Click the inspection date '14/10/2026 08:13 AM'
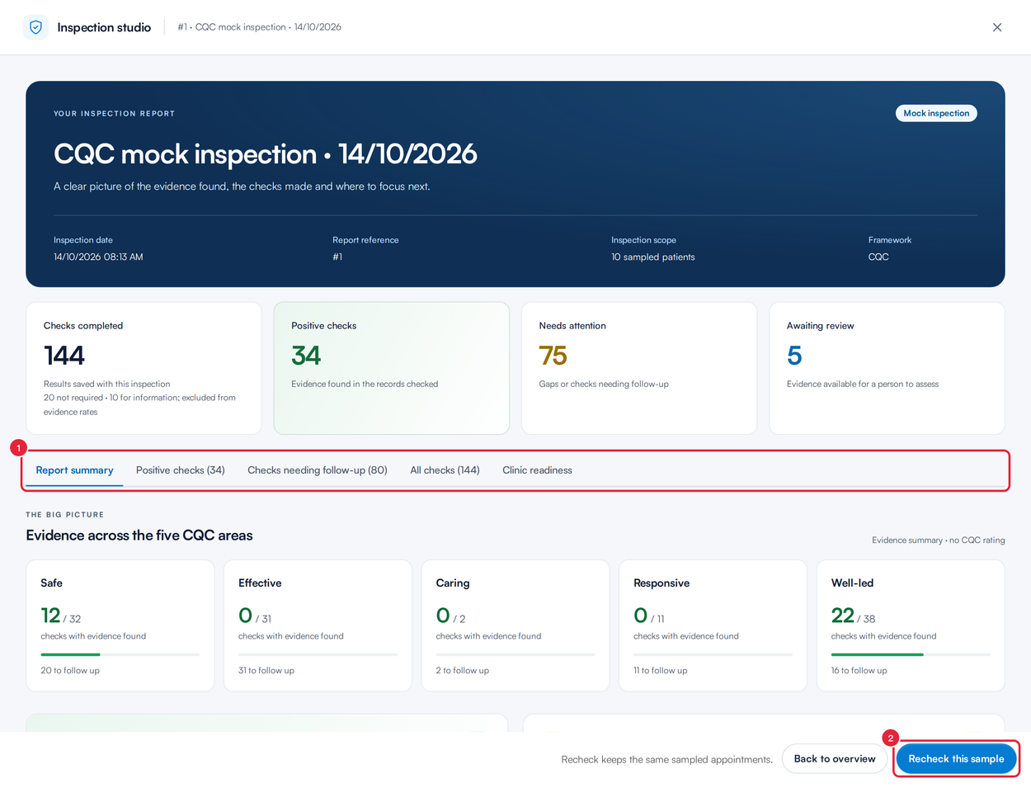Viewport: 1031px width, 788px height. (x=98, y=257)
